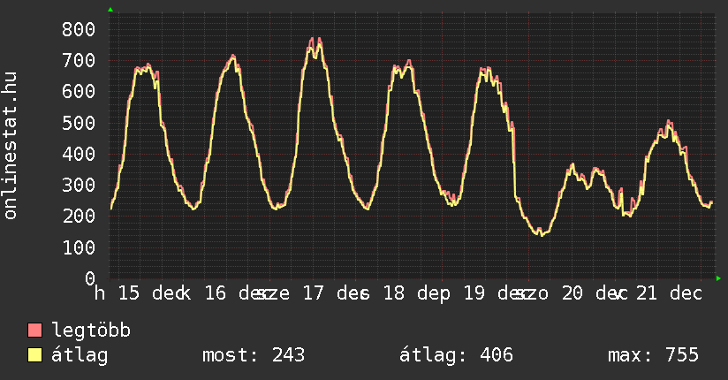Click the 800 y-axis tick label

coord(78,29)
